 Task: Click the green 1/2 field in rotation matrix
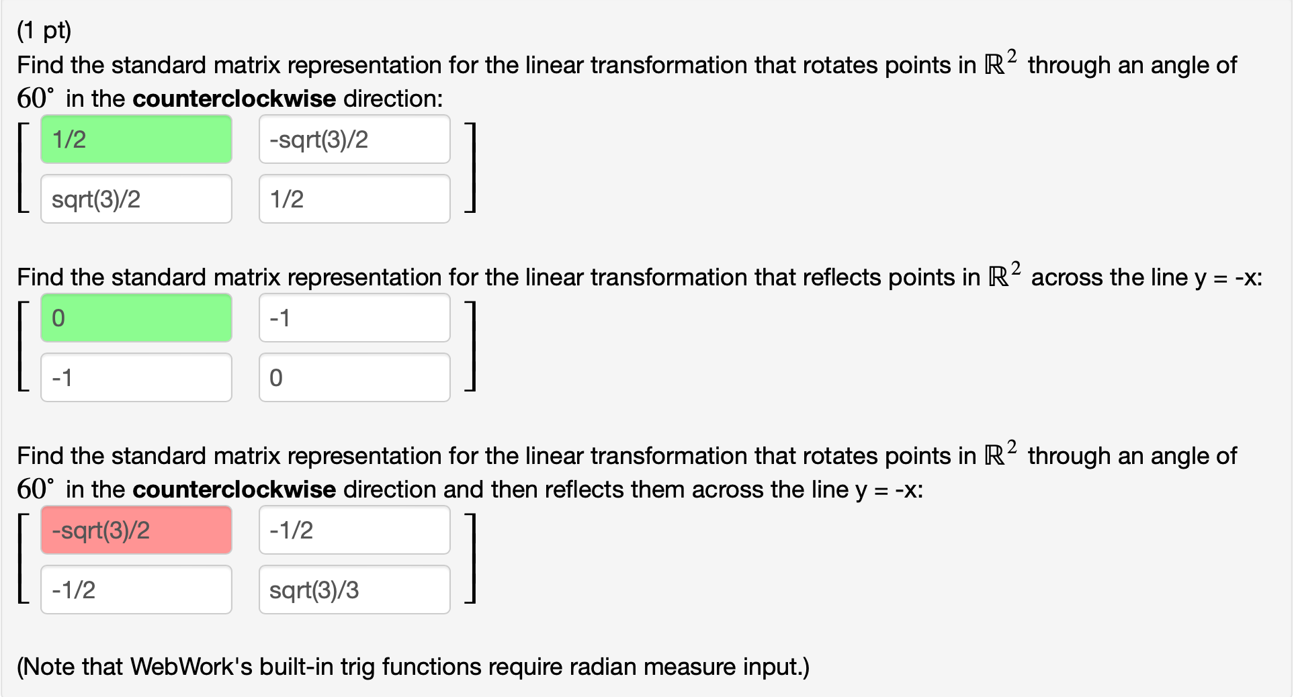pos(136,139)
